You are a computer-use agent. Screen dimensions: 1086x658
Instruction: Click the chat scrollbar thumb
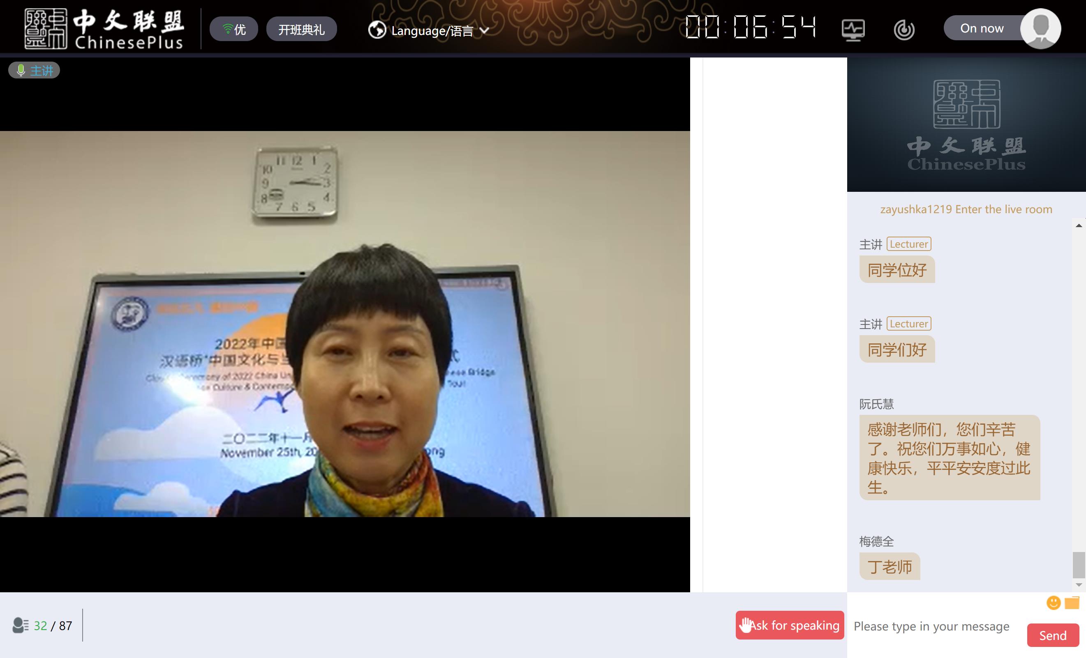tap(1078, 565)
